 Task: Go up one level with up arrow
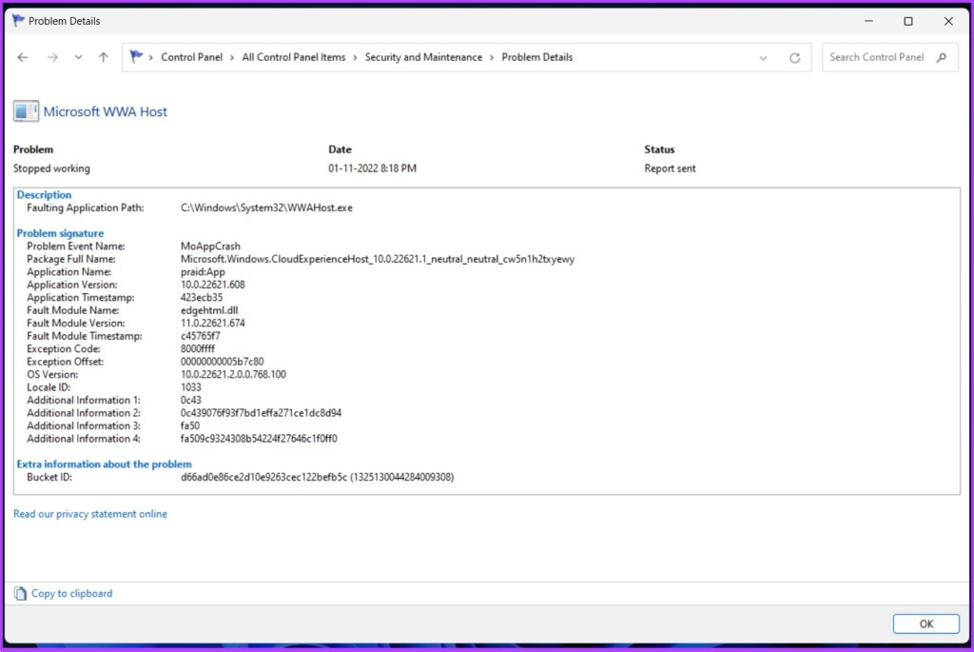pyautogui.click(x=103, y=57)
